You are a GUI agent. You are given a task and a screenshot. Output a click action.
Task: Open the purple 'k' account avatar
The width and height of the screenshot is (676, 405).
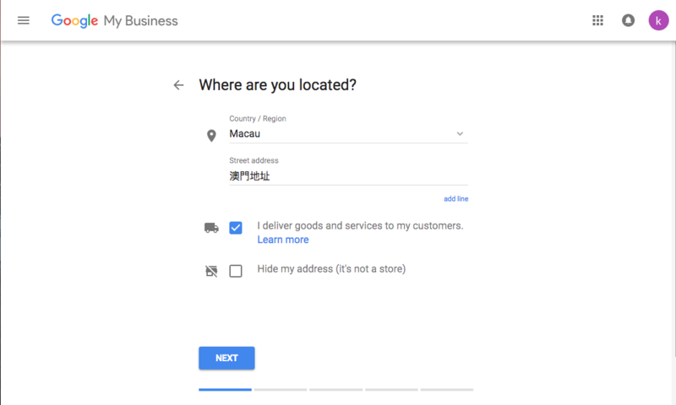click(x=658, y=20)
